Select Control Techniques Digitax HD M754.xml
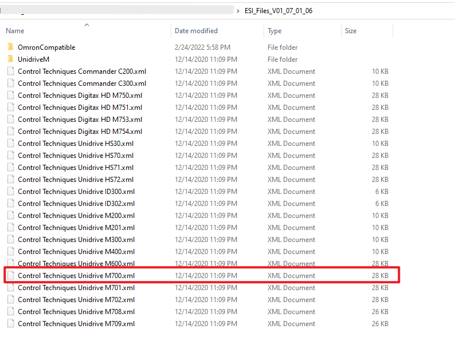 [80, 132]
